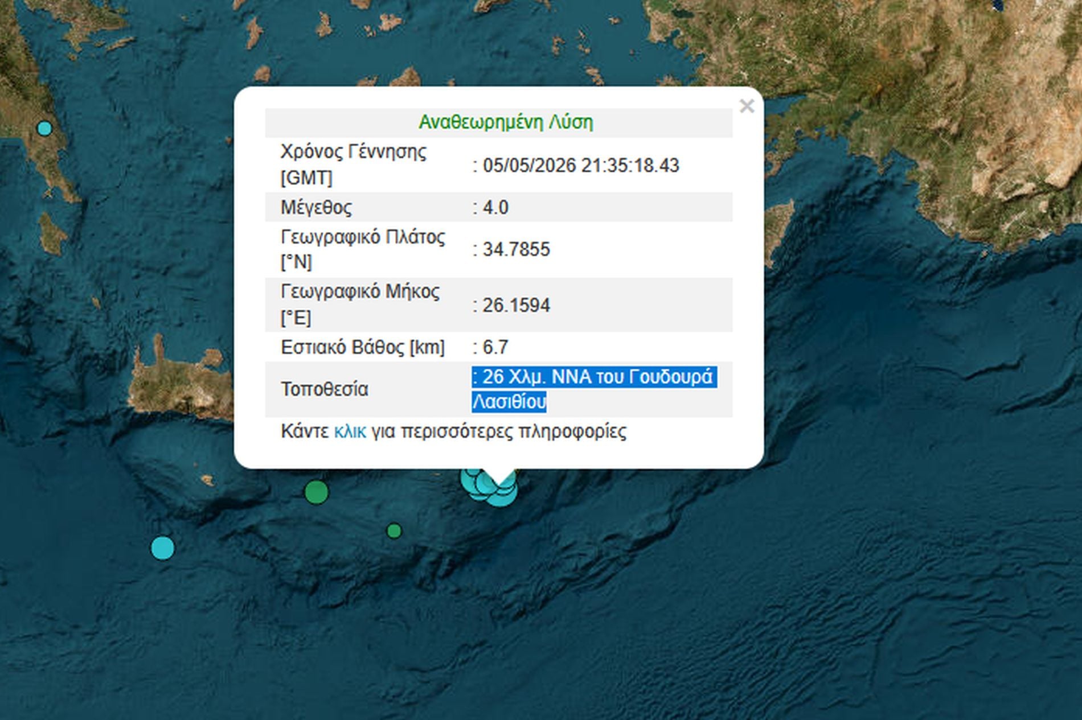Viewport: 1082px width, 720px height.
Task: Click the 'Χρόνος Γέννησης [GMT]' label
Action: point(353,165)
